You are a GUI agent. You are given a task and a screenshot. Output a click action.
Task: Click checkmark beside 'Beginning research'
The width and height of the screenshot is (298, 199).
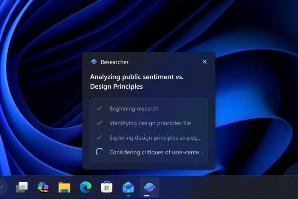click(100, 108)
